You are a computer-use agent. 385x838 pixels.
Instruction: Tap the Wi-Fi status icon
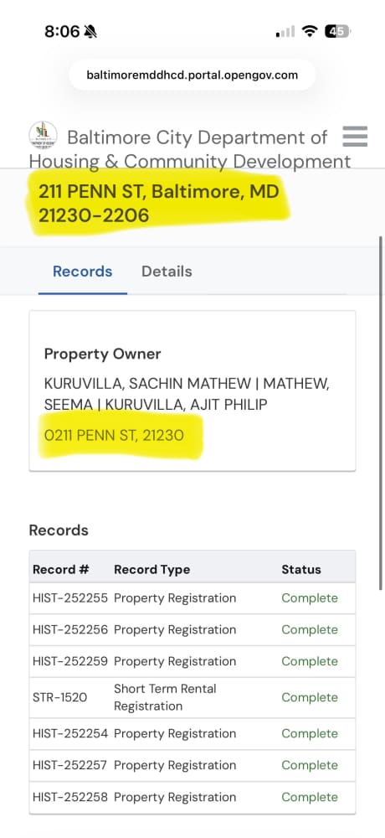pos(309,32)
